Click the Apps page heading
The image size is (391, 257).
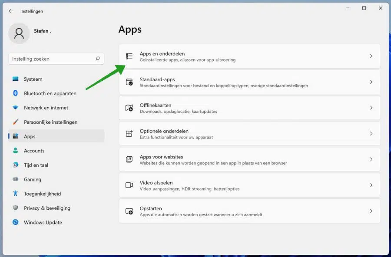(x=130, y=30)
